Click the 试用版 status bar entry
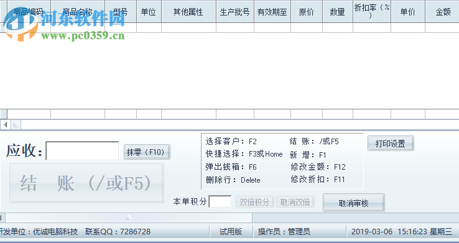 [231, 232]
